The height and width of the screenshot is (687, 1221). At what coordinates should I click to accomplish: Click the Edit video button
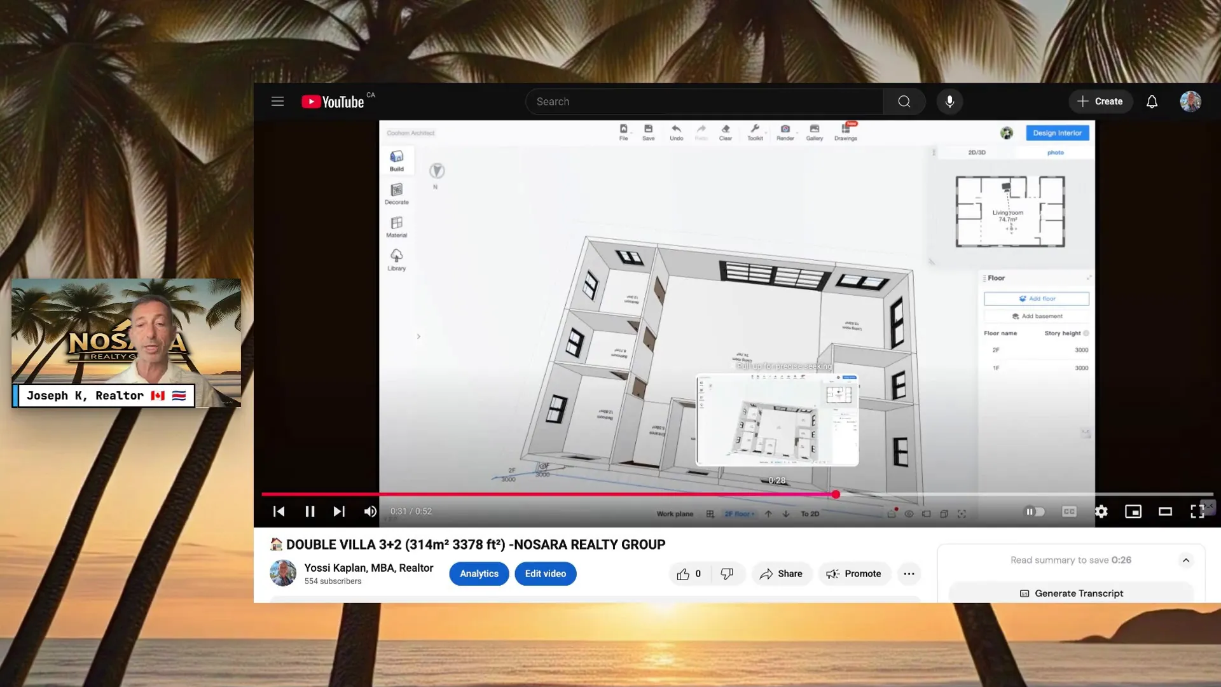click(545, 574)
